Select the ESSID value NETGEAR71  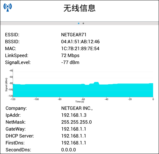click(x=74, y=35)
